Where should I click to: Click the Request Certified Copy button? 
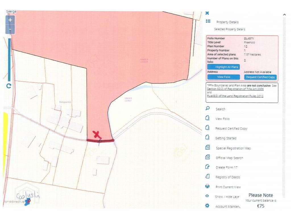tap(260, 77)
